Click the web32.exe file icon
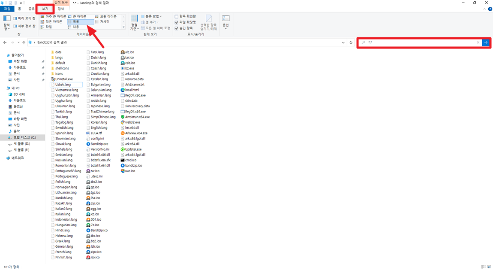The image size is (493, 270). tap(123, 122)
